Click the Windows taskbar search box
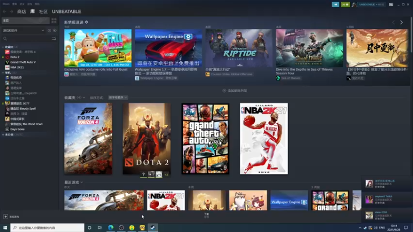 [x=47, y=227]
